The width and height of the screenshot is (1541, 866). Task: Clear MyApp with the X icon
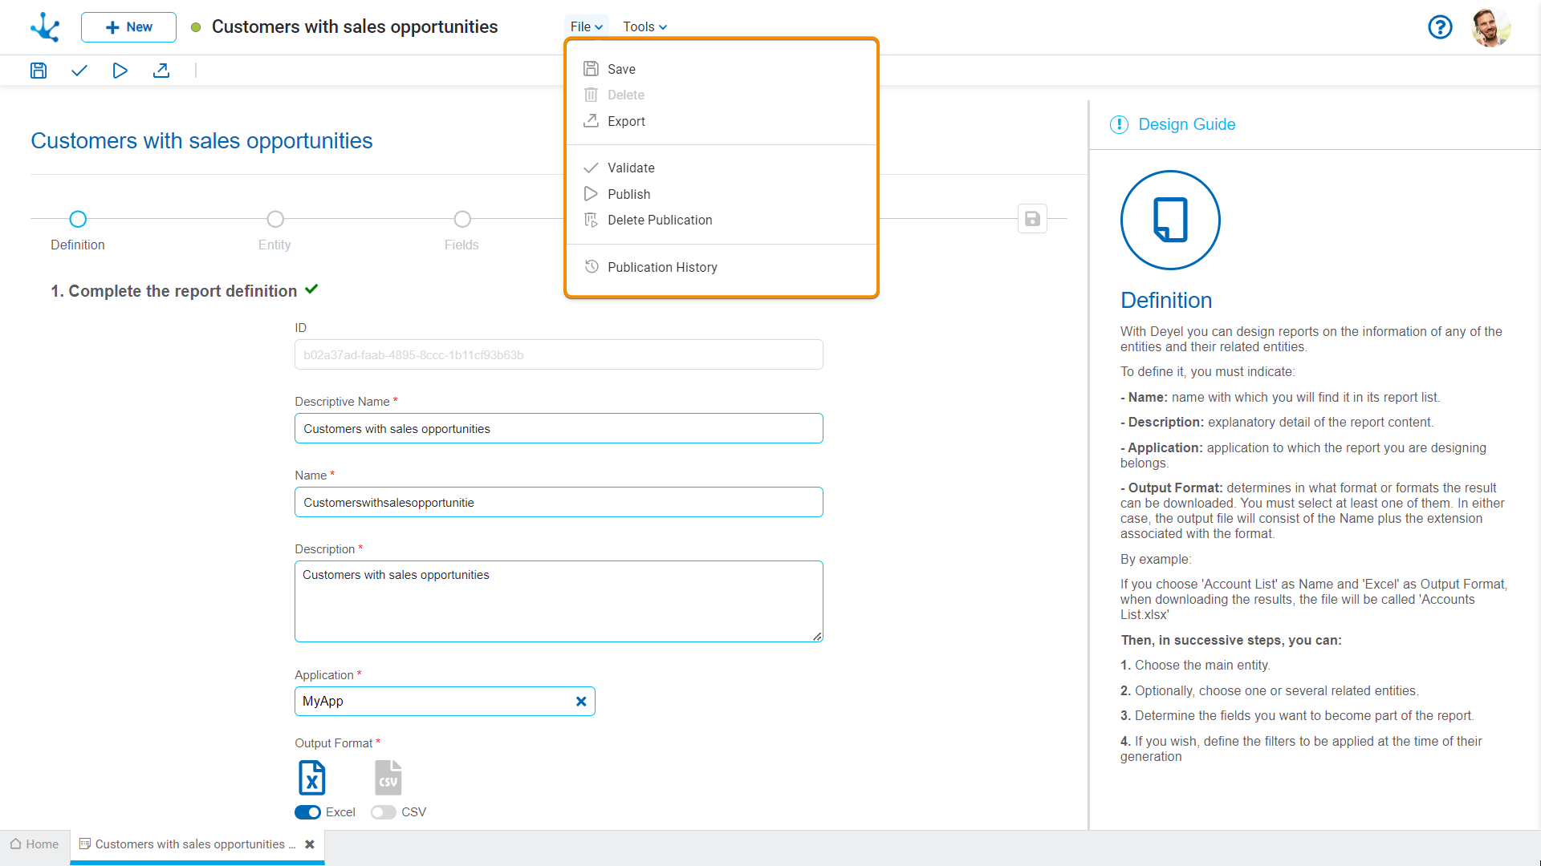coord(581,702)
